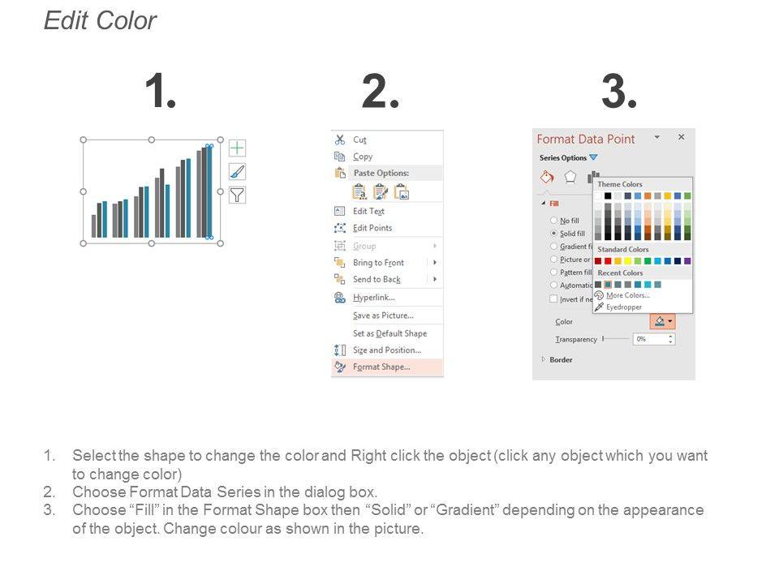
Task: Expand the Border section
Action: (544, 359)
